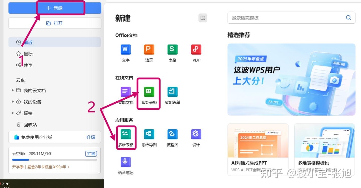Expand the 我的设备 tree node
This screenshot has height=188, width=361.
click(x=13, y=102)
